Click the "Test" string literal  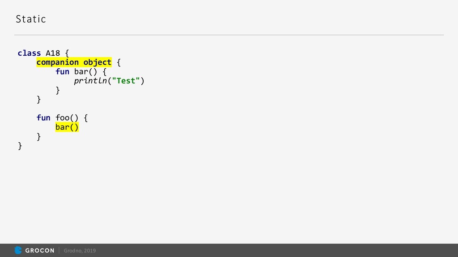click(126, 81)
